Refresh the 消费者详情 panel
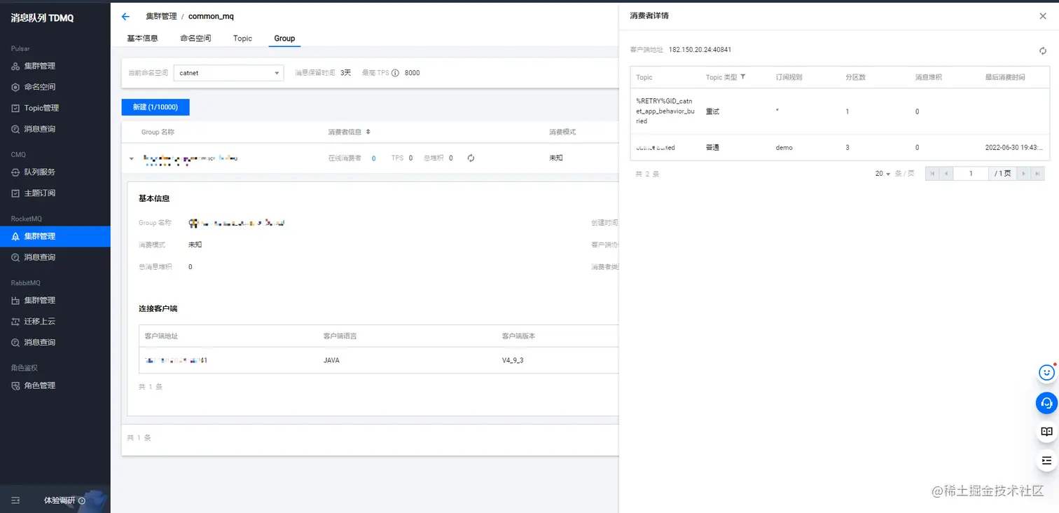Image resolution: width=1059 pixels, height=513 pixels. click(1043, 50)
